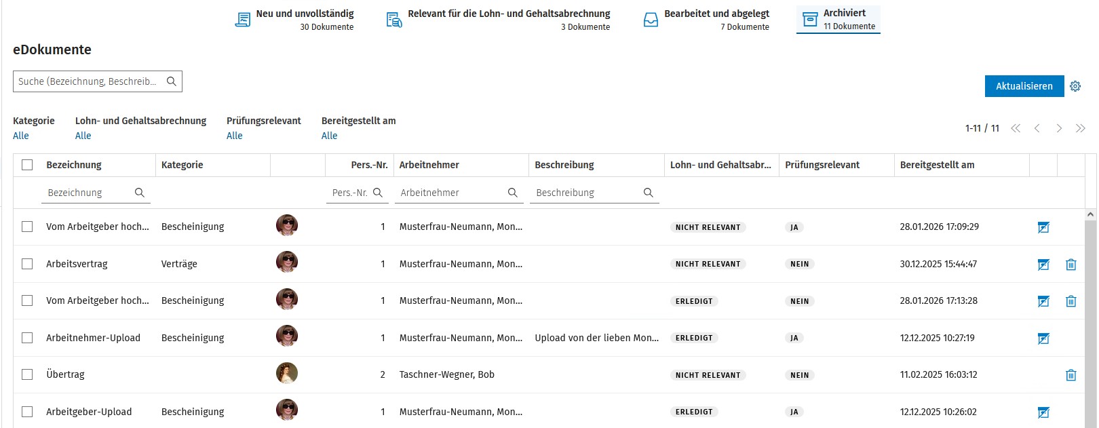
Task: Tick the Arbeitnehmer-Upload row checkbox
Action: (x=27, y=338)
